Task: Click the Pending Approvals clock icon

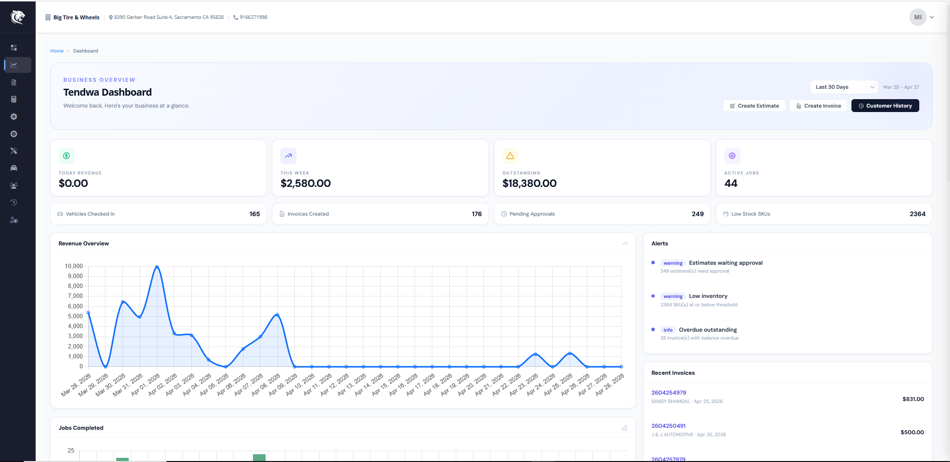Action: point(504,214)
